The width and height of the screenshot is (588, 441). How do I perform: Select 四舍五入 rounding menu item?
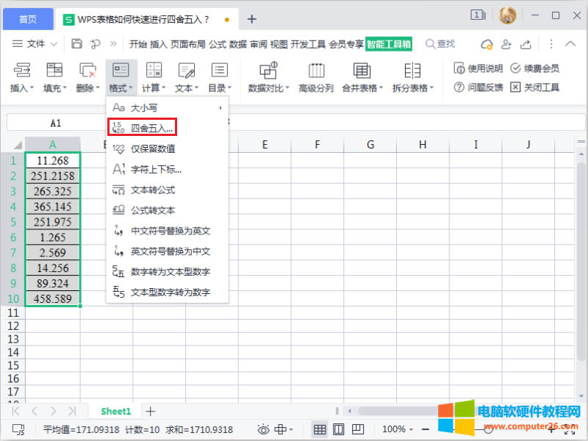click(151, 128)
